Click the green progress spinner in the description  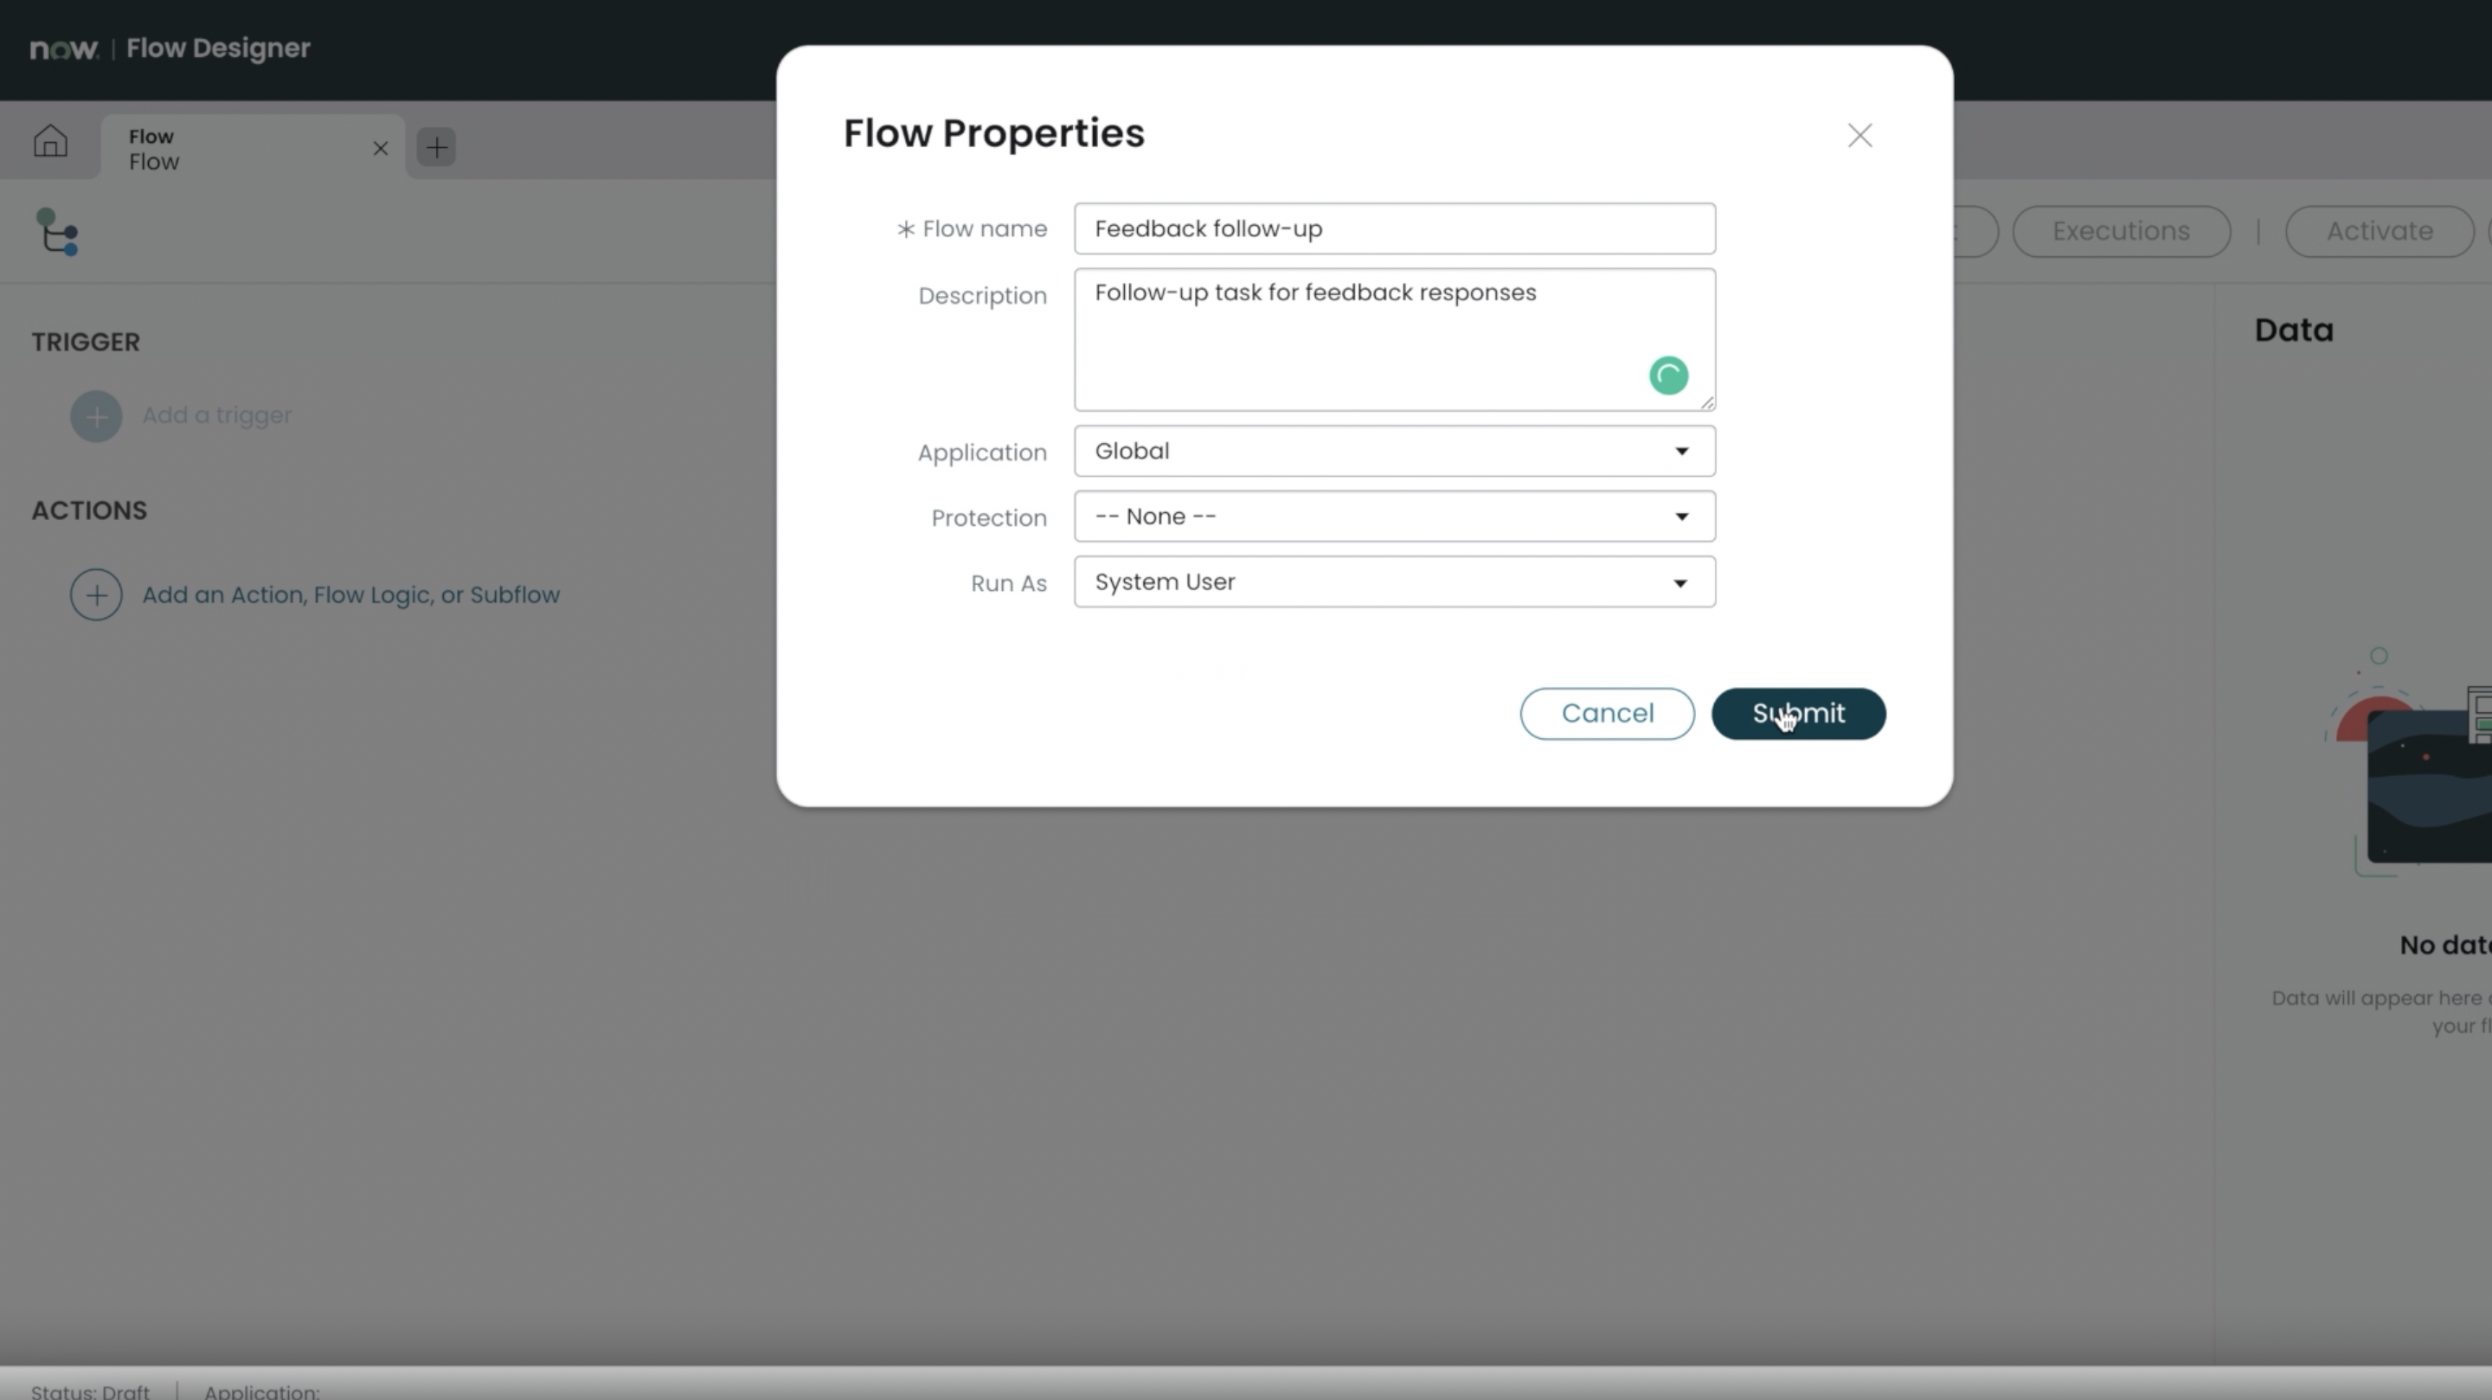(1667, 376)
